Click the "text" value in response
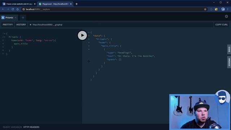Image resolution: width=231 pixels, height=130 pixels. (x=136, y=56)
